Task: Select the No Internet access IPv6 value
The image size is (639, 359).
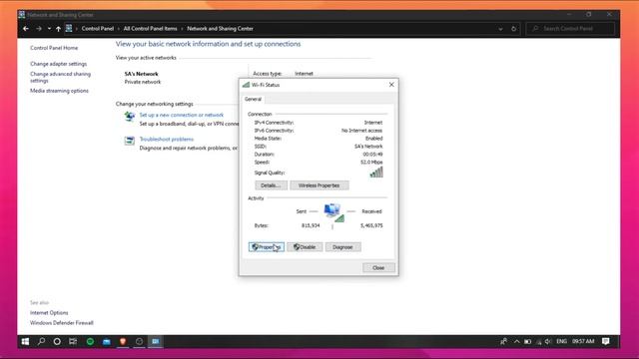Action: tap(361, 131)
